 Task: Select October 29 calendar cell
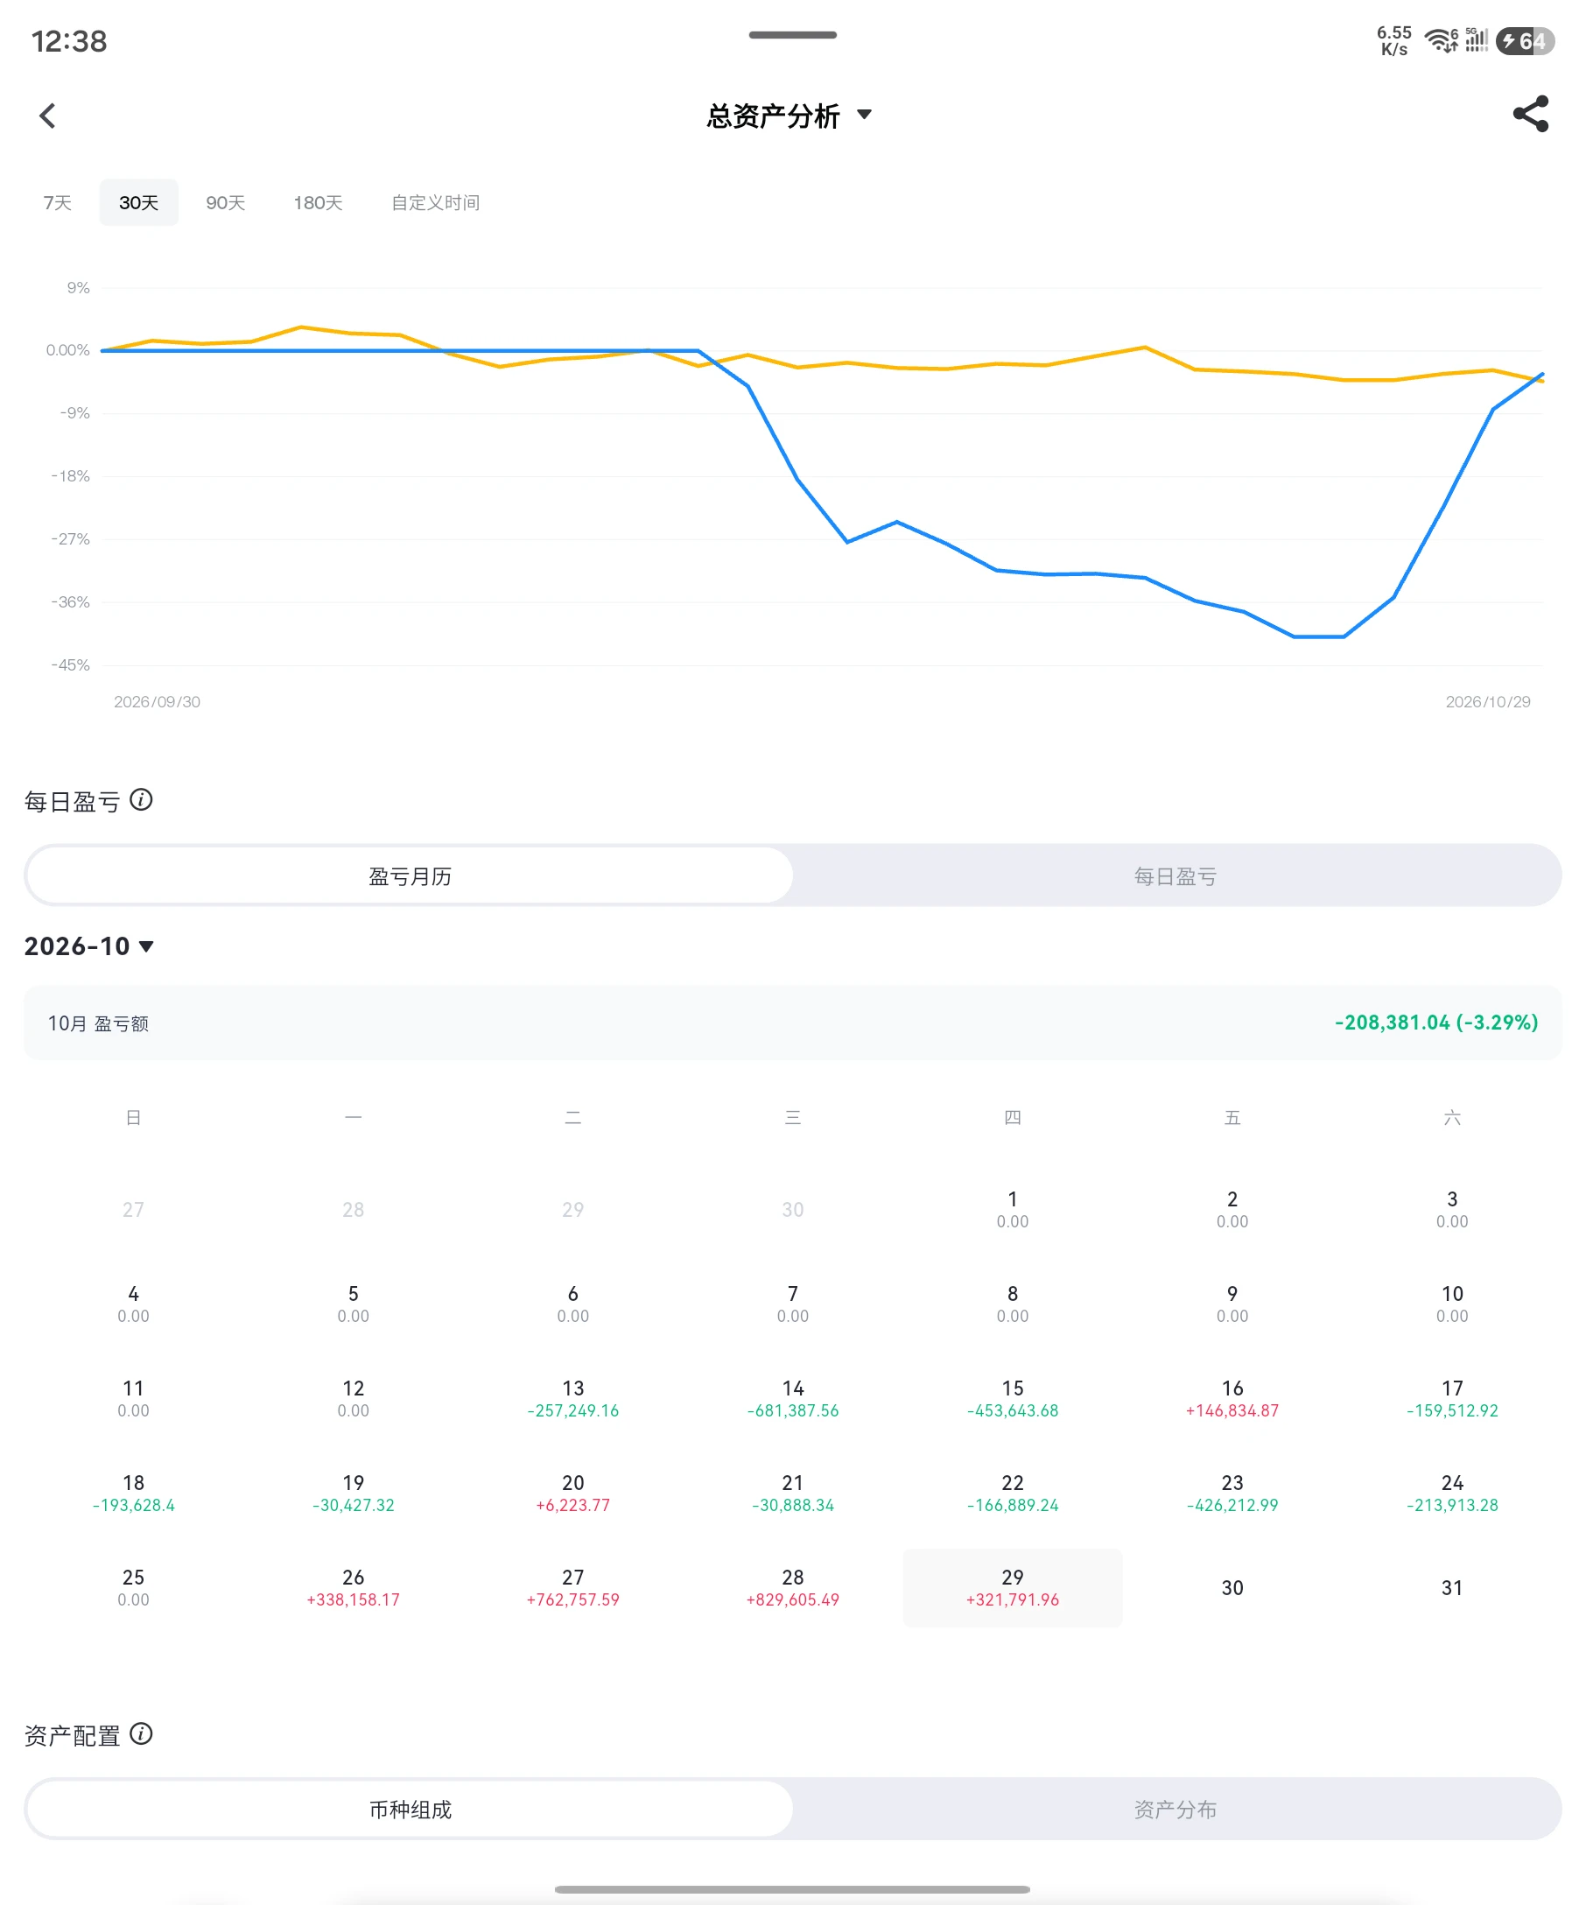(x=1012, y=1587)
